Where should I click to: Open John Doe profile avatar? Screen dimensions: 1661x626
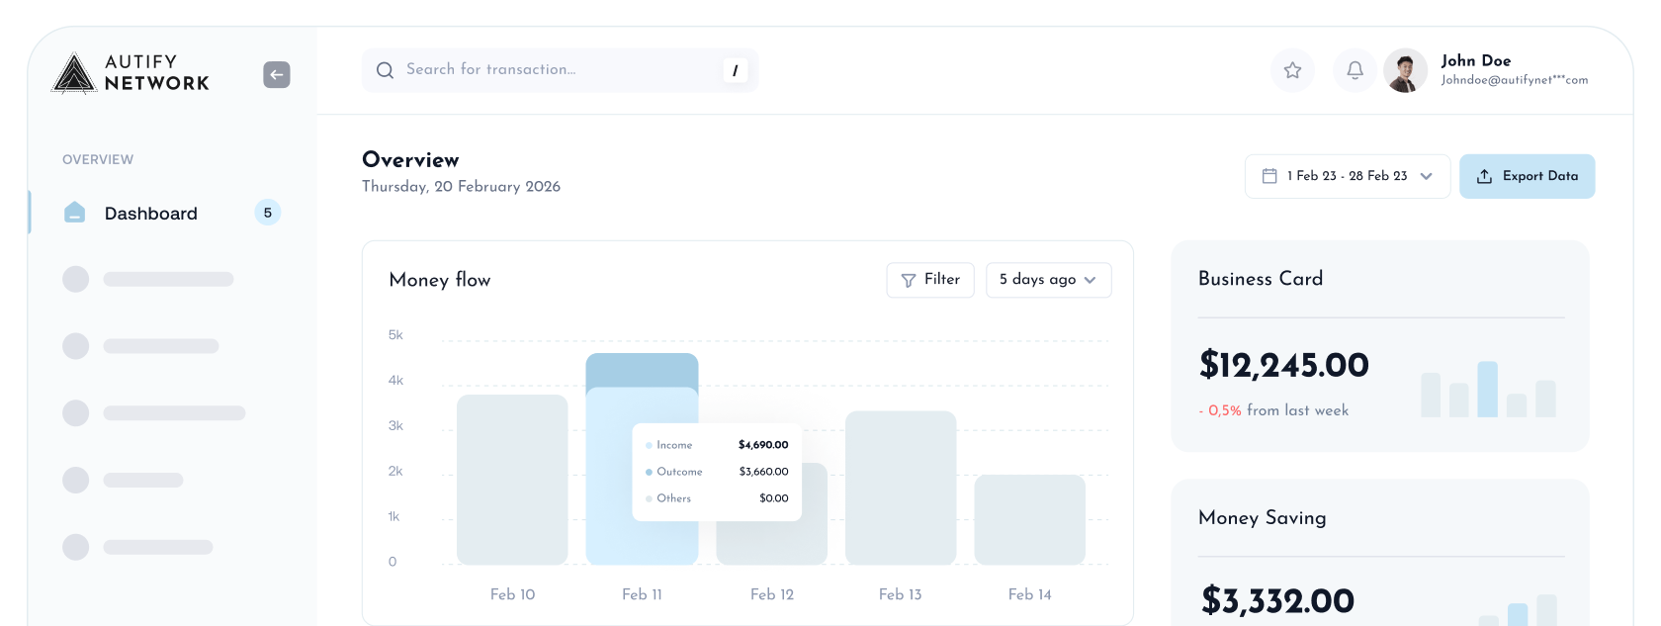1405,70
